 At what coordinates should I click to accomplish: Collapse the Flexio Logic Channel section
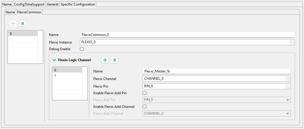point(54,60)
